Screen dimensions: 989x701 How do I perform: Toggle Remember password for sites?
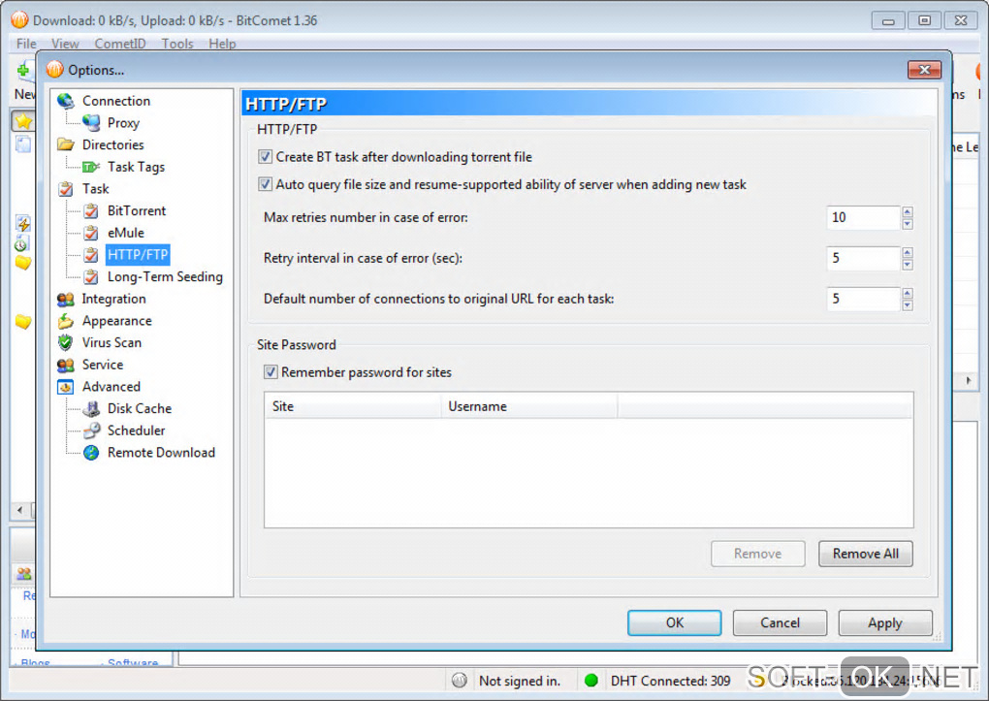coord(271,371)
